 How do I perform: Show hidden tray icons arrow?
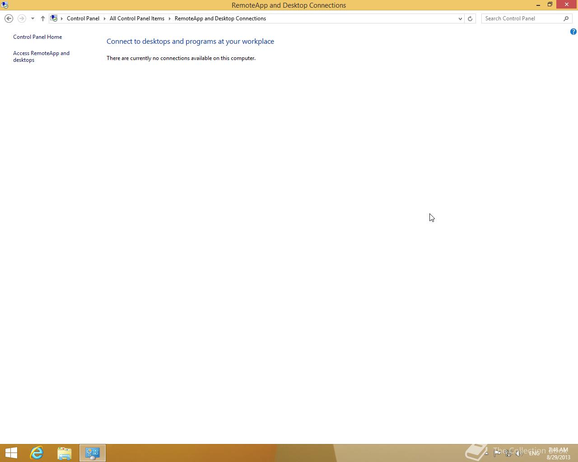[x=486, y=453]
